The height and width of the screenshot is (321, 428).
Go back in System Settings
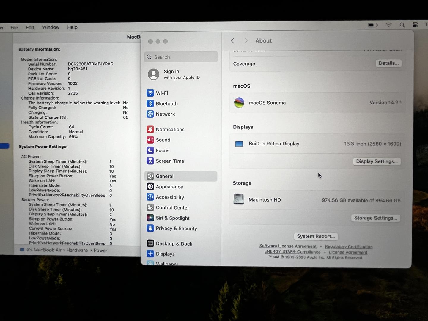click(233, 41)
